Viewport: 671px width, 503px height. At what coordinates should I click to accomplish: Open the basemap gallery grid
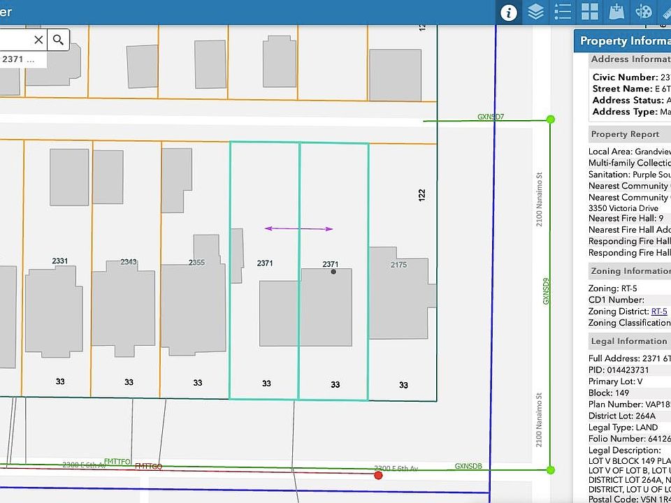click(589, 13)
